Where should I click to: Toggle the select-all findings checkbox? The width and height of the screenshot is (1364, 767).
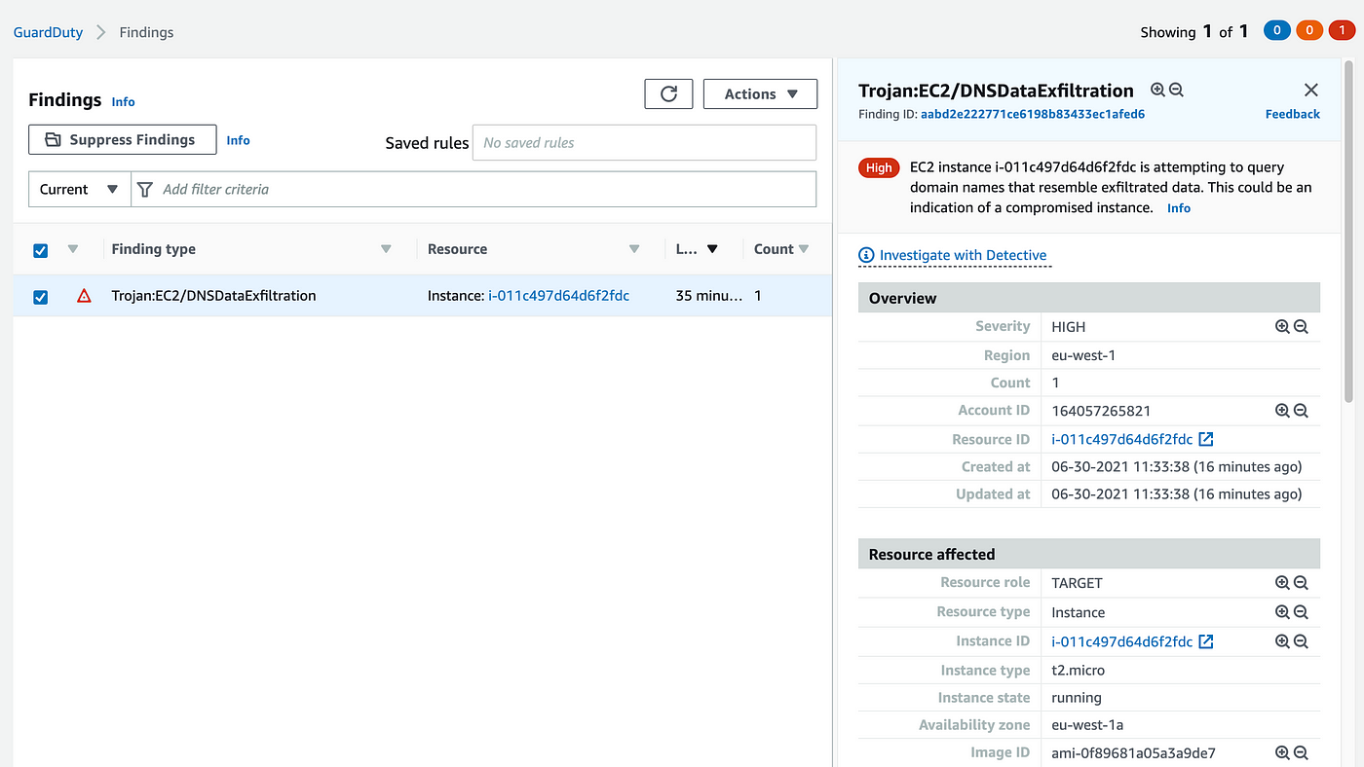tap(40, 250)
